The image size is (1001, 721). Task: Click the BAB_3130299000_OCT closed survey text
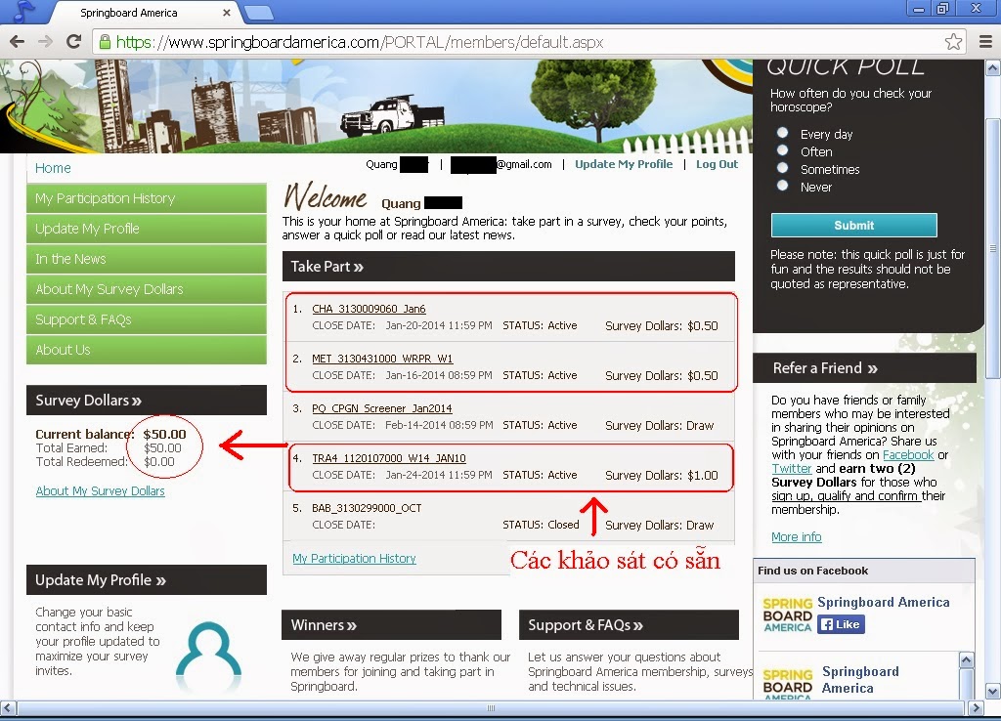coord(367,508)
